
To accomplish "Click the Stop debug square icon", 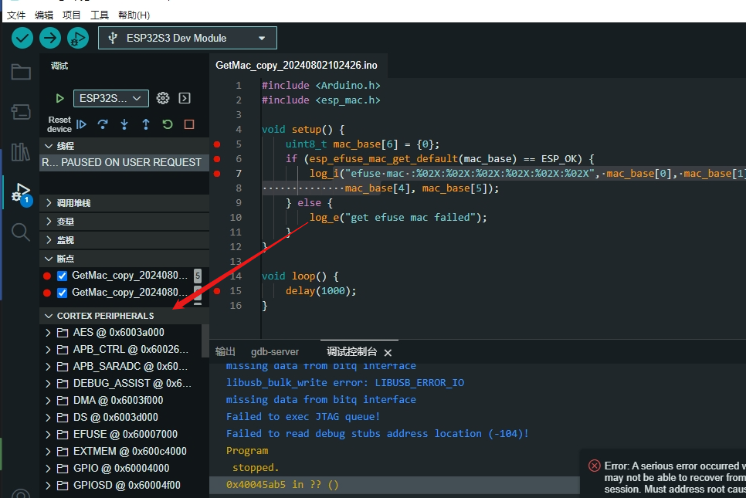I will 189,124.
